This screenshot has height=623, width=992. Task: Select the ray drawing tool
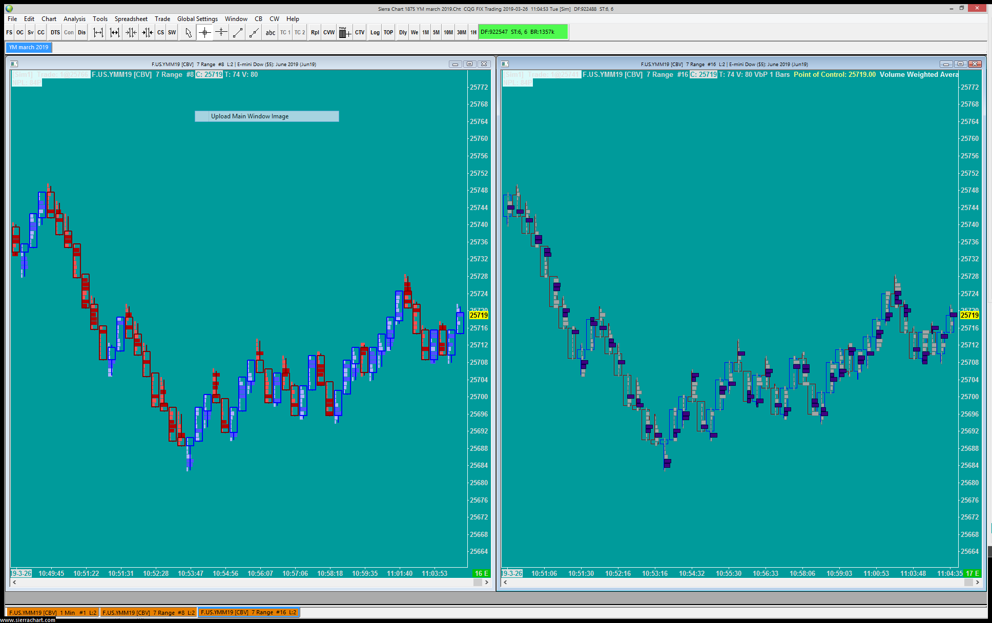pos(254,32)
